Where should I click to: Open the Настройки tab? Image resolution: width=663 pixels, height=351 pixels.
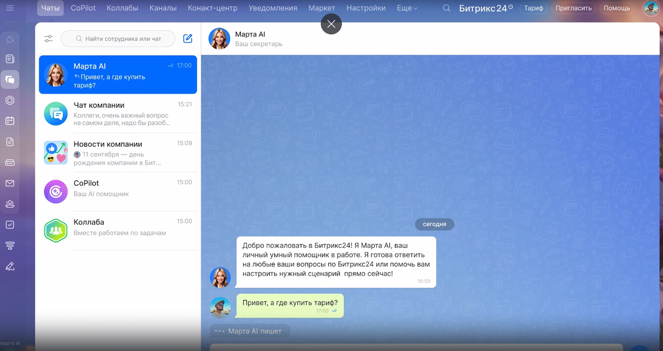[x=366, y=8]
